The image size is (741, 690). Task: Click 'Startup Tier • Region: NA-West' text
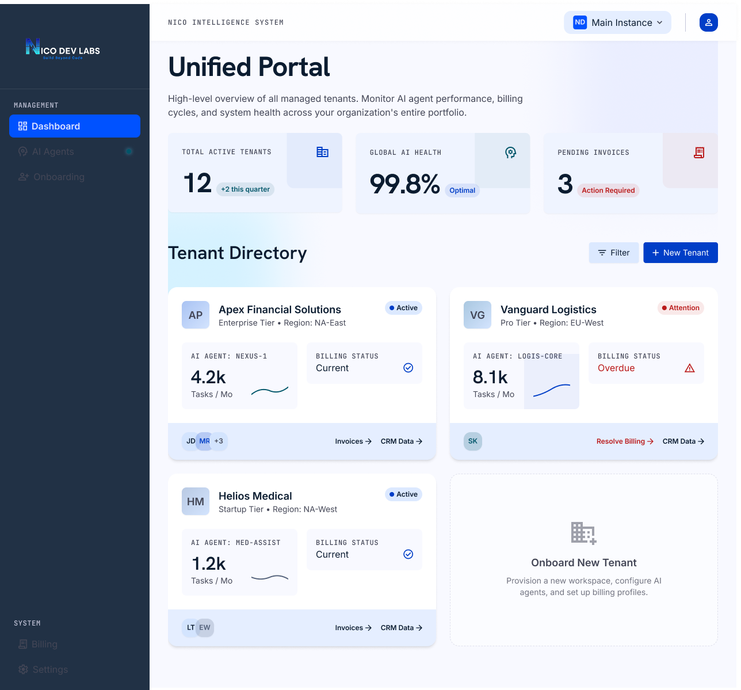(278, 509)
